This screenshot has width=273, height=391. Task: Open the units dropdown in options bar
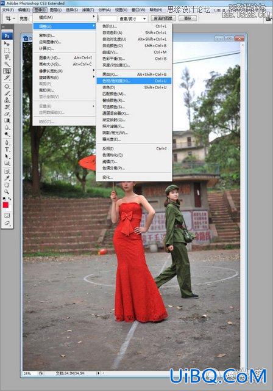(x=133, y=19)
